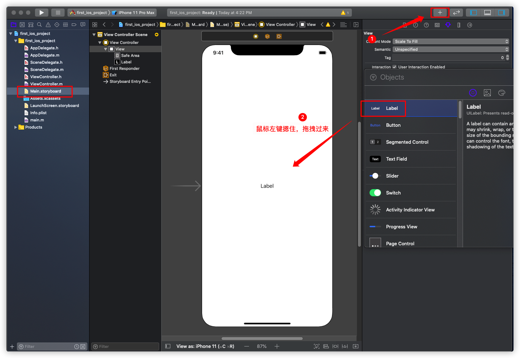Toggle document outline visibility button
Viewport: 520px width, 358px height.
pyautogui.click(x=167, y=346)
